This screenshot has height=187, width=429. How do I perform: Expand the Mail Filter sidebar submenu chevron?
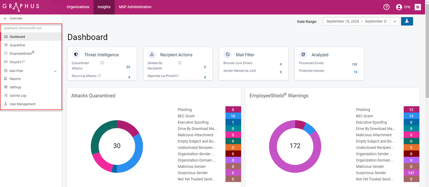pos(55,71)
